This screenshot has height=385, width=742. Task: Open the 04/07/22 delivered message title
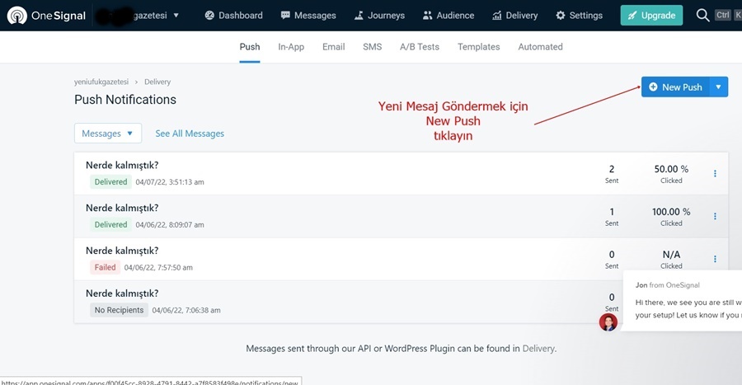pyautogui.click(x=122, y=165)
